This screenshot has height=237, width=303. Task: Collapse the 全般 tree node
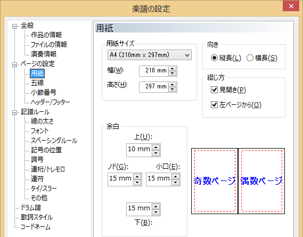click(x=14, y=26)
